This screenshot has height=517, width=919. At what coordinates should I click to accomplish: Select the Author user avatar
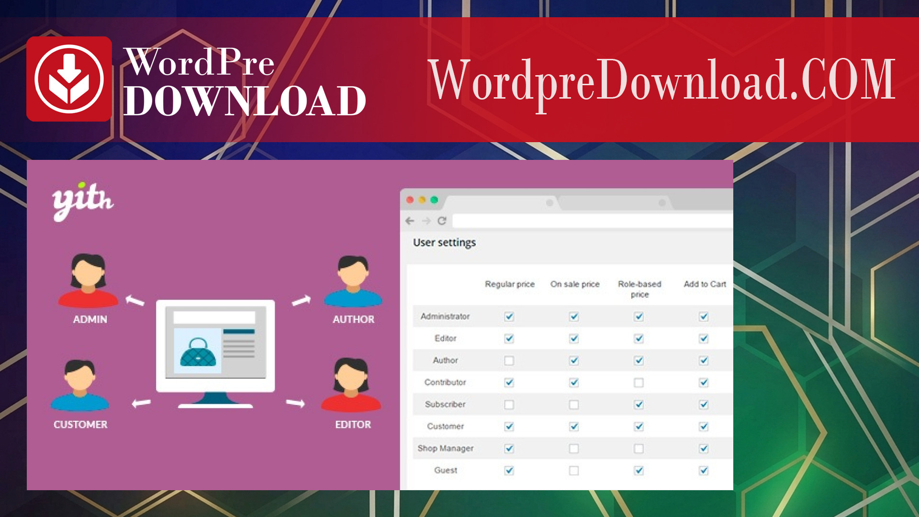353,281
